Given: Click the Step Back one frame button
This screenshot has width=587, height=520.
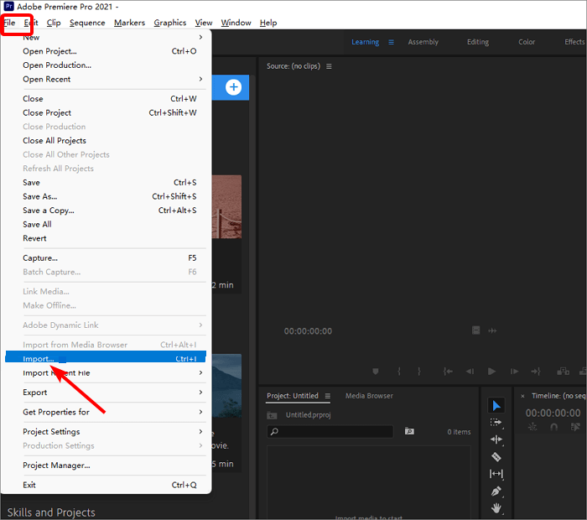Looking at the screenshot, I should click(470, 372).
